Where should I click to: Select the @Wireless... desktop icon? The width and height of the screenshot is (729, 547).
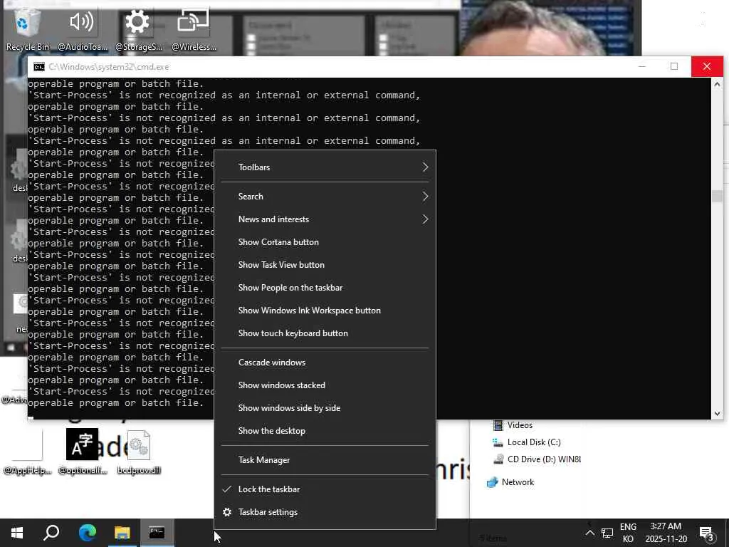pos(194,28)
